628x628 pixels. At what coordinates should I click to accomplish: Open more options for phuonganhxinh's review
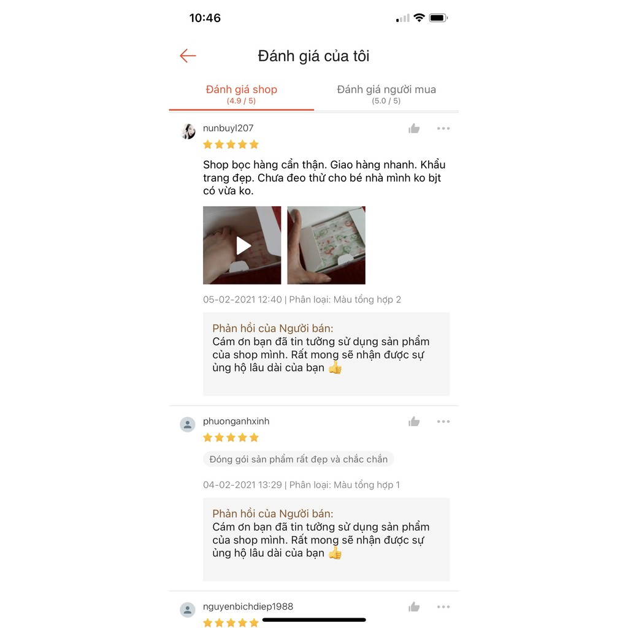click(x=443, y=422)
